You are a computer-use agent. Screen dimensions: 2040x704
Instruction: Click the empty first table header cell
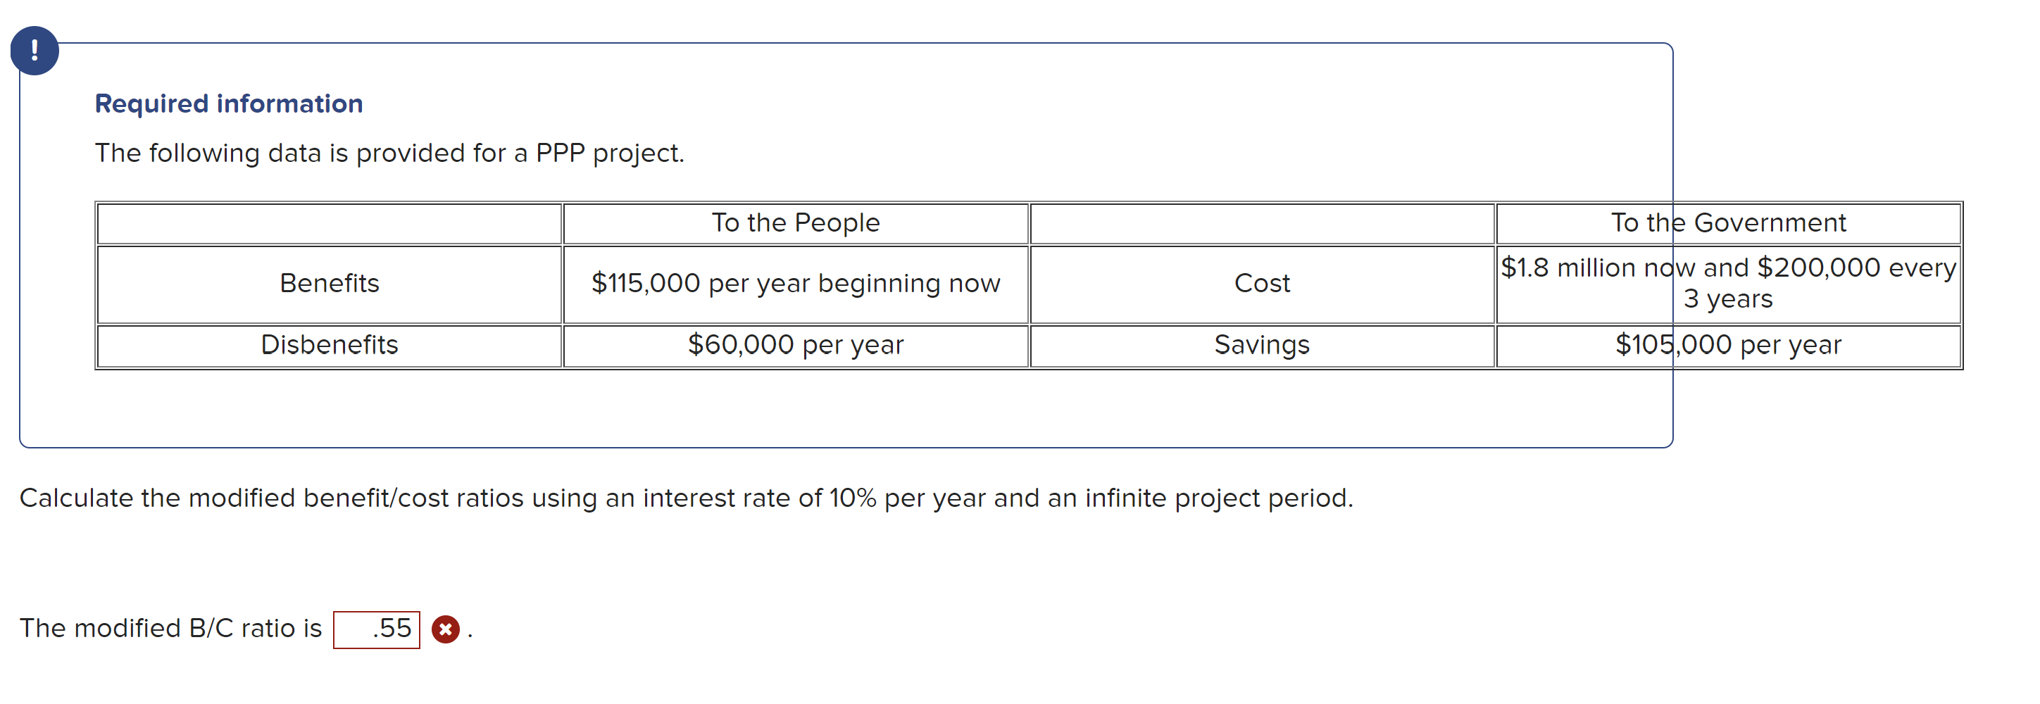point(329,222)
